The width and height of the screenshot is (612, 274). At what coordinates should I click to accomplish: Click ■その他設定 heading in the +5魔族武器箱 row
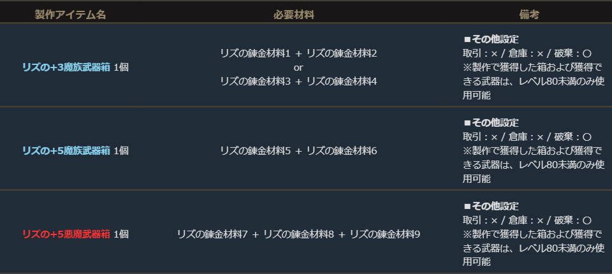click(491, 123)
